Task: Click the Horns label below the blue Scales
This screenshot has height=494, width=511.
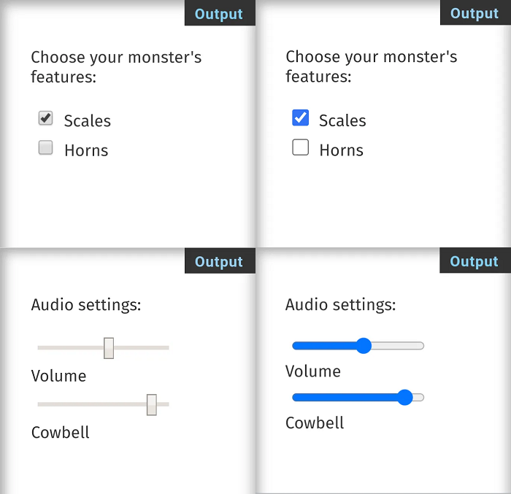Action: pyautogui.click(x=341, y=151)
